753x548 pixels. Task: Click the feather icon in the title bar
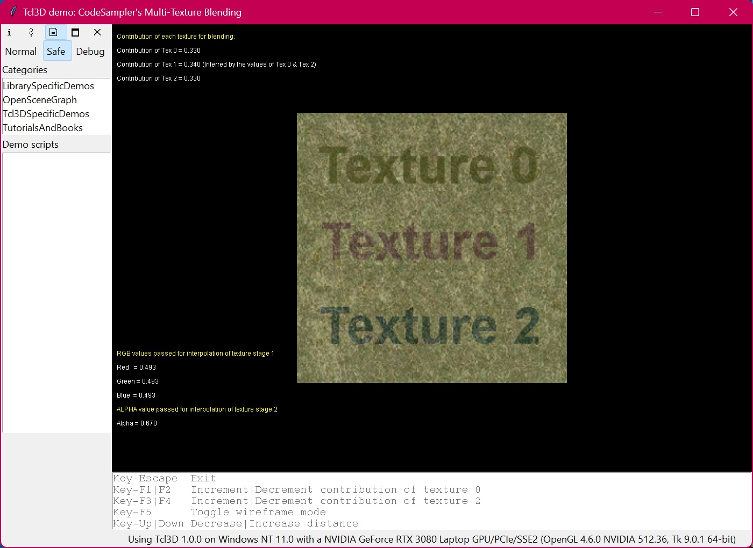(x=13, y=12)
